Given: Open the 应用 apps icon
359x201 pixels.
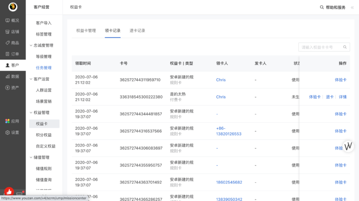Looking at the screenshot, I should pos(7,121).
